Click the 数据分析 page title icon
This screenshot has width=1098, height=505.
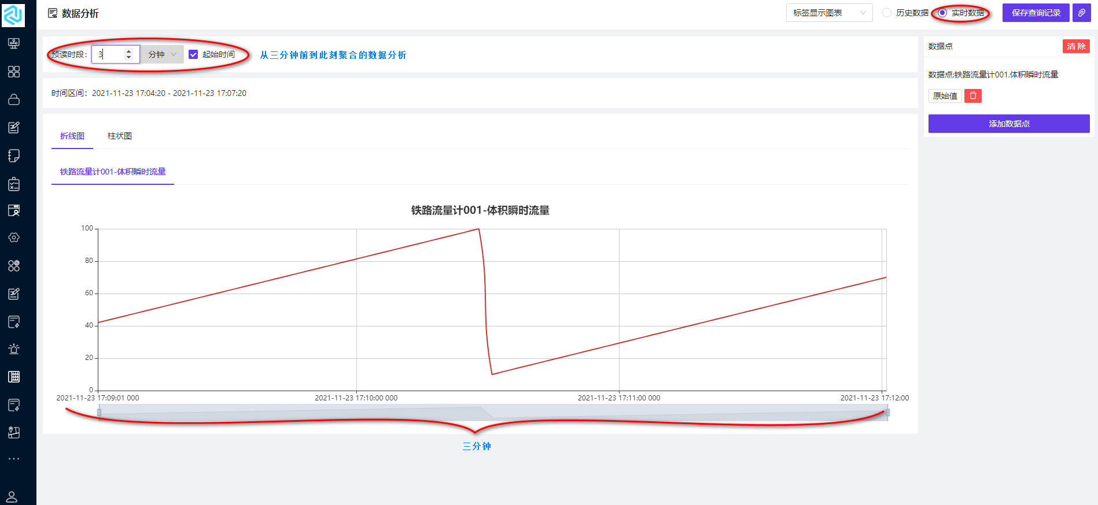click(x=53, y=13)
